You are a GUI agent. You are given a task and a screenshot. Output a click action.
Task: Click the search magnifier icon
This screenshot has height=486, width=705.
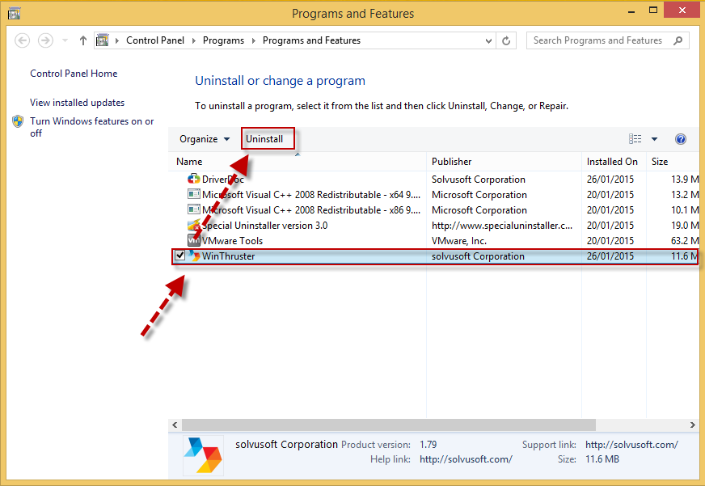tap(678, 40)
